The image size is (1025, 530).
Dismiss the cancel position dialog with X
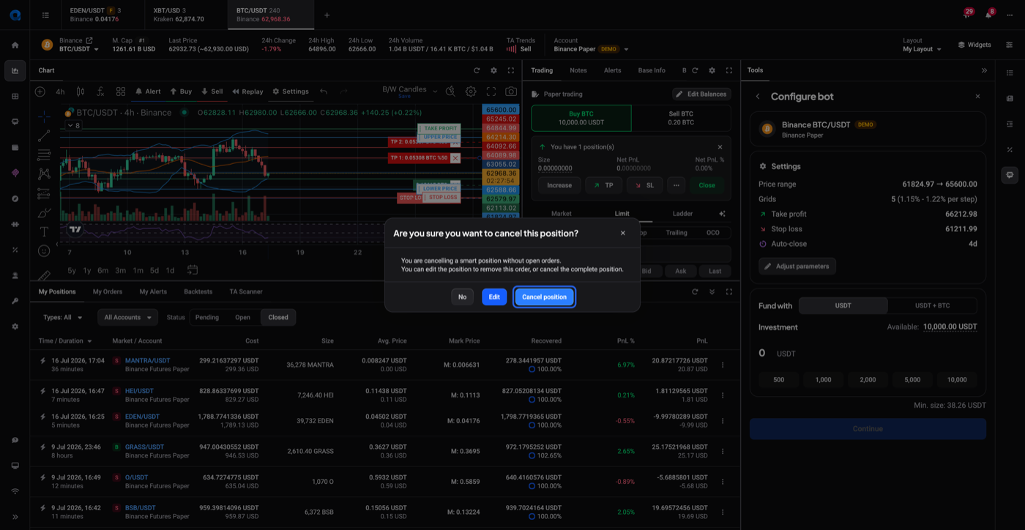point(623,234)
